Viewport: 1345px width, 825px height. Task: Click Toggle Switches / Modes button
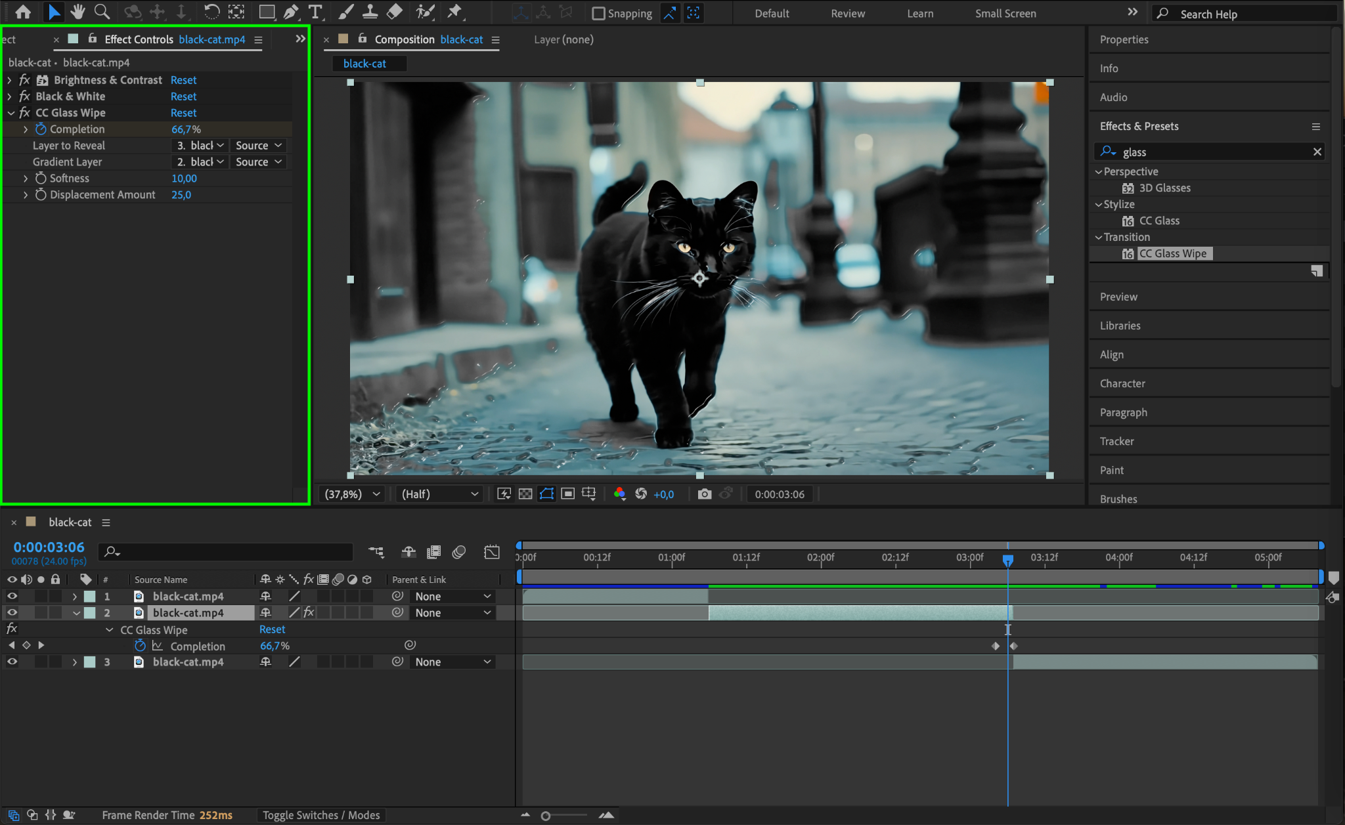point(321,815)
